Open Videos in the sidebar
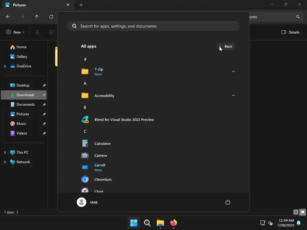This screenshot has height=230, width=307. pos(22,133)
